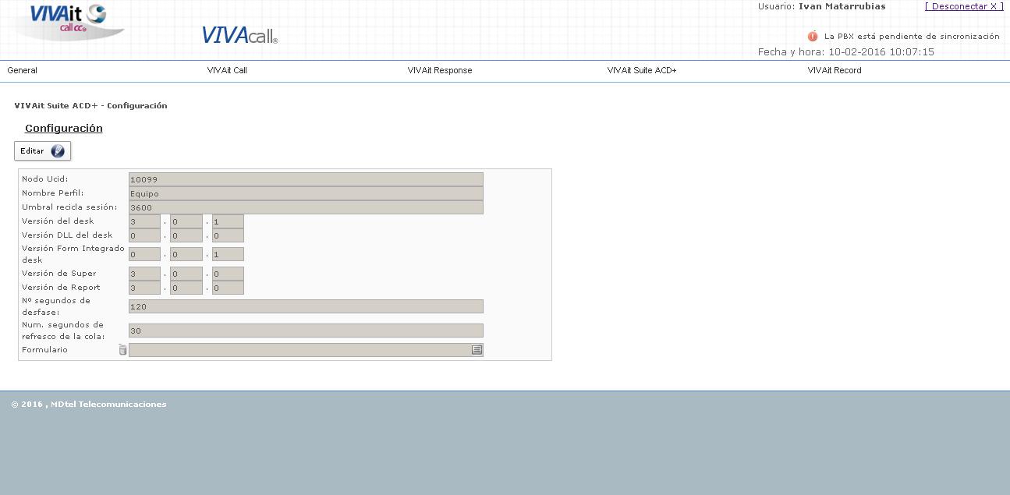The width and height of the screenshot is (1010, 495).
Task: Click the MDtel Telecomunicaciones footer text
Action: (x=108, y=405)
